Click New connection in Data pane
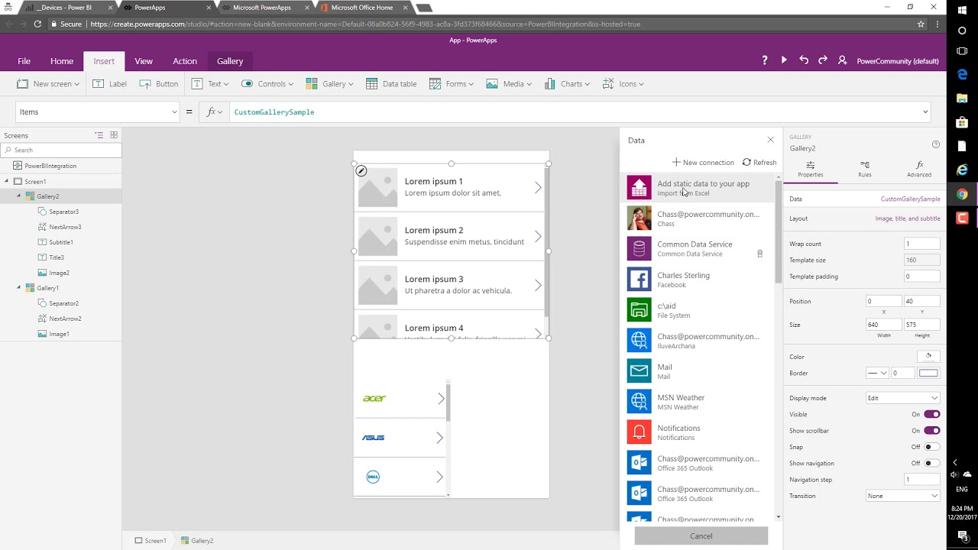 (x=703, y=162)
